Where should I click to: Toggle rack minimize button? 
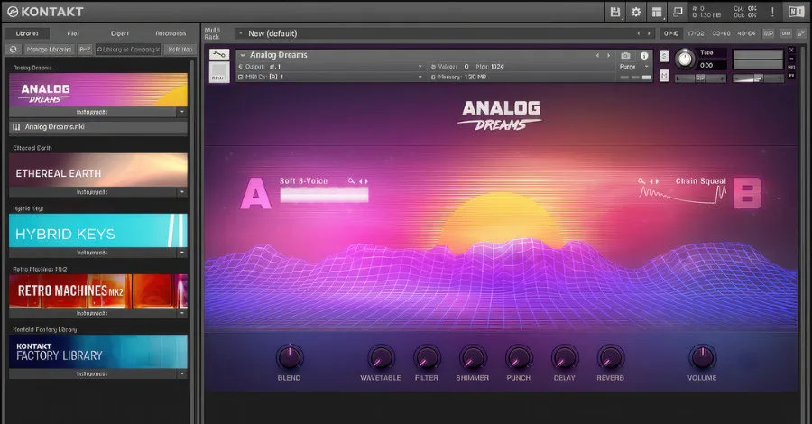click(801, 33)
